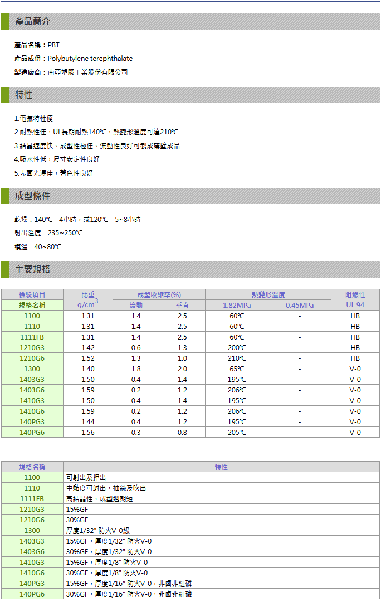Click the 主要規格 section header

coord(32,269)
